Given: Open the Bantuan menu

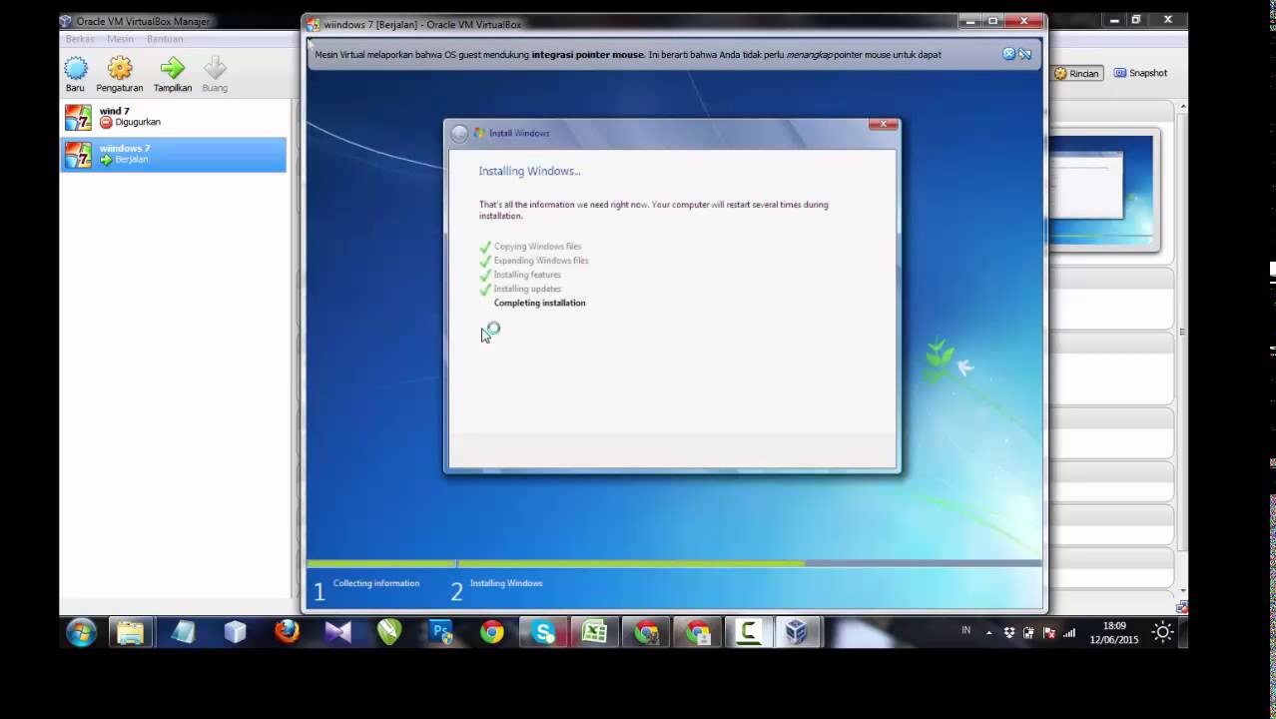Looking at the screenshot, I should coord(165,39).
